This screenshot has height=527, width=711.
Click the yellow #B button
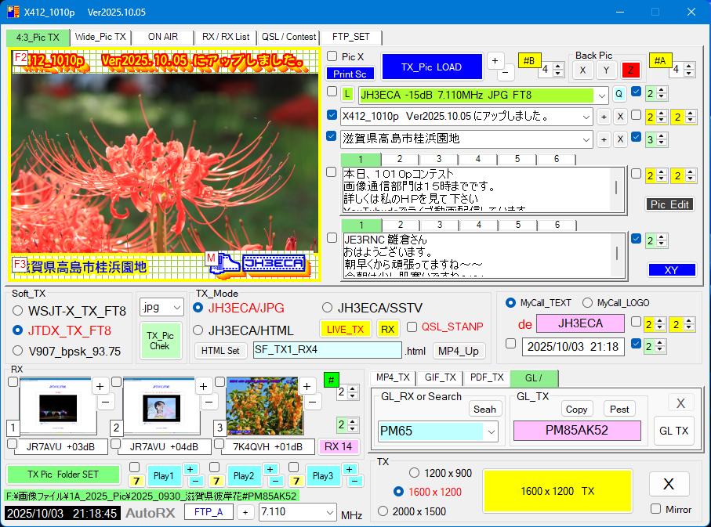click(529, 61)
